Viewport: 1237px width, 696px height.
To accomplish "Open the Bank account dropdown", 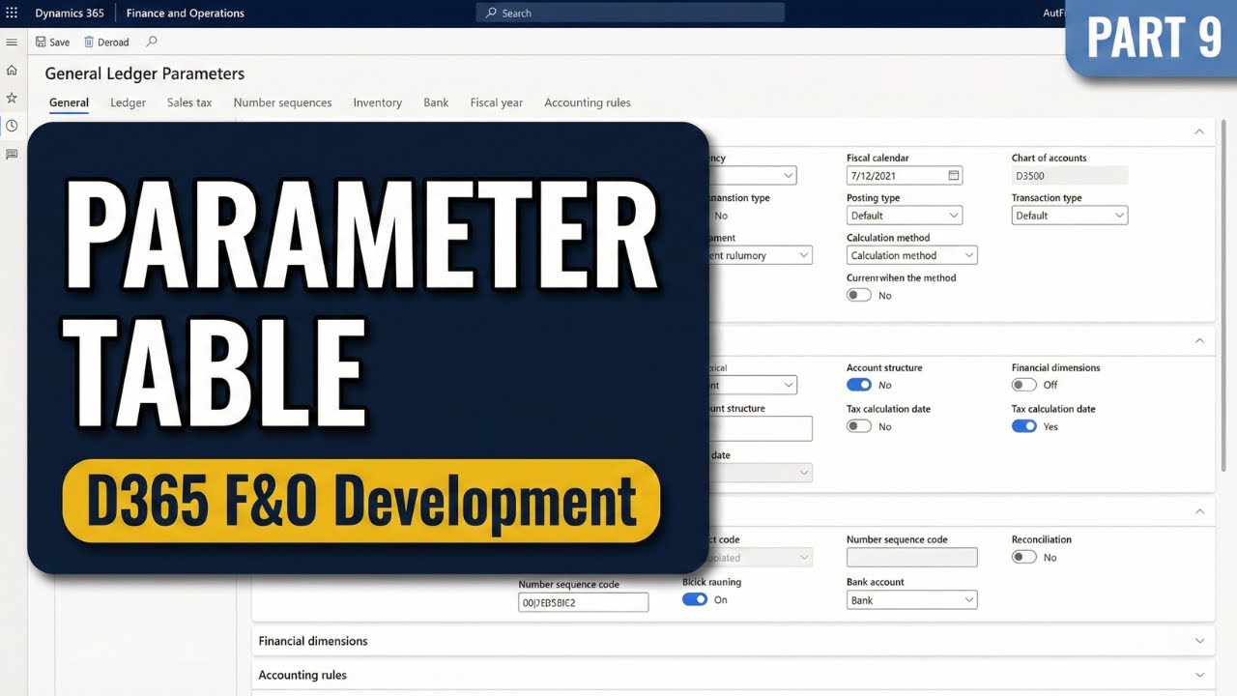I will tap(912, 600).
